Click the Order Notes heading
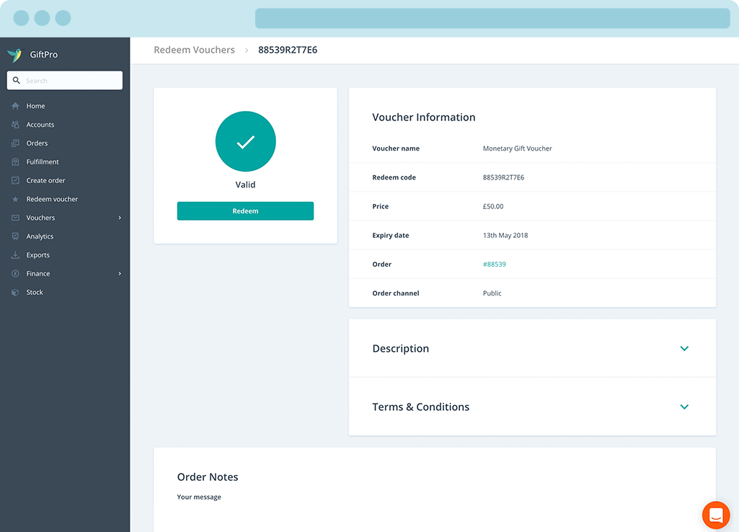The height and width of the screenshot is (532, 739). pos(208,477)
